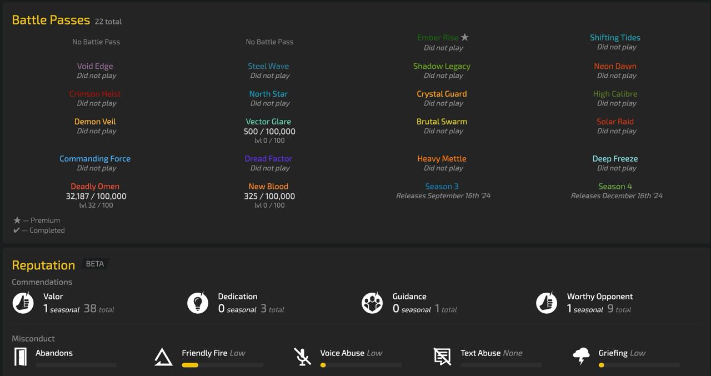Click the Battle Passes section heading

51,20
